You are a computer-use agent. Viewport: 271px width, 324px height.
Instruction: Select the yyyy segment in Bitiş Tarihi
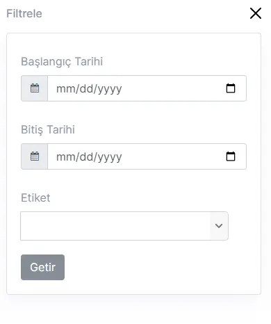point(109,157)
